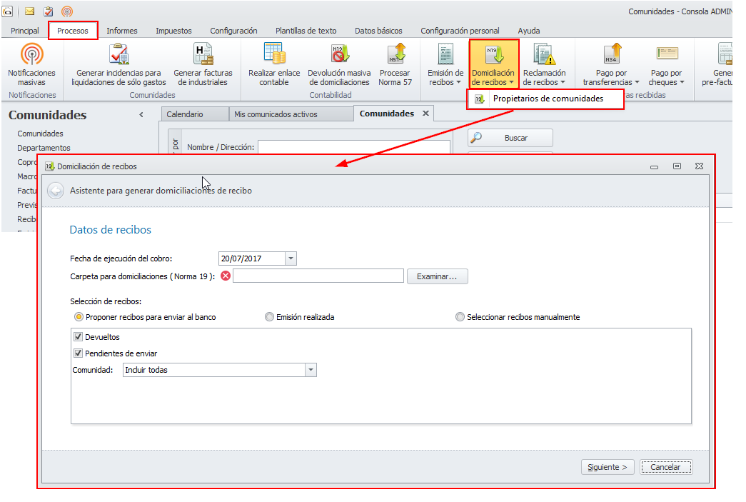Viewport: 746px width, 502px height.
Task: Open Configuración personal tab
Action: click(x=460, y=31)
